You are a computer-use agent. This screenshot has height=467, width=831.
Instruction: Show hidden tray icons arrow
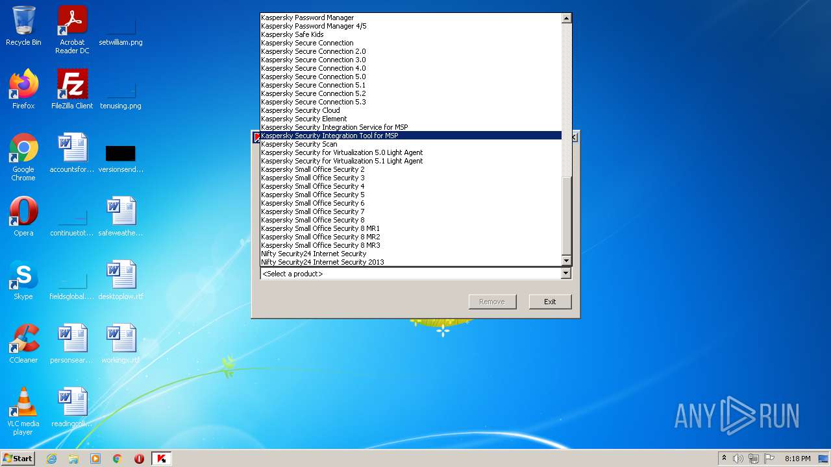click(724, 459)
